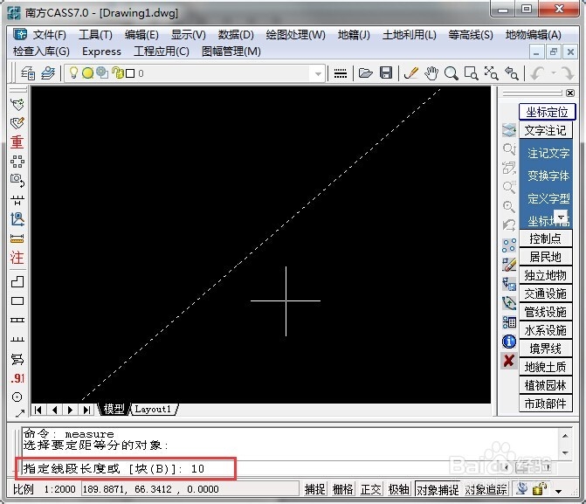The width and height of the screenshot is (586, 504).
Task: Open the 绘图处理(W) menu
Action: tap(295, 35)
